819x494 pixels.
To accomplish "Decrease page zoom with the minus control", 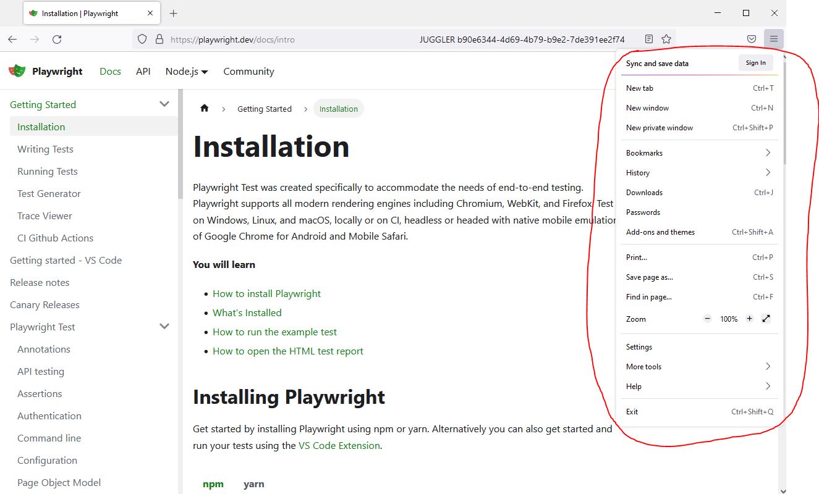I will (x=707, y=319).
